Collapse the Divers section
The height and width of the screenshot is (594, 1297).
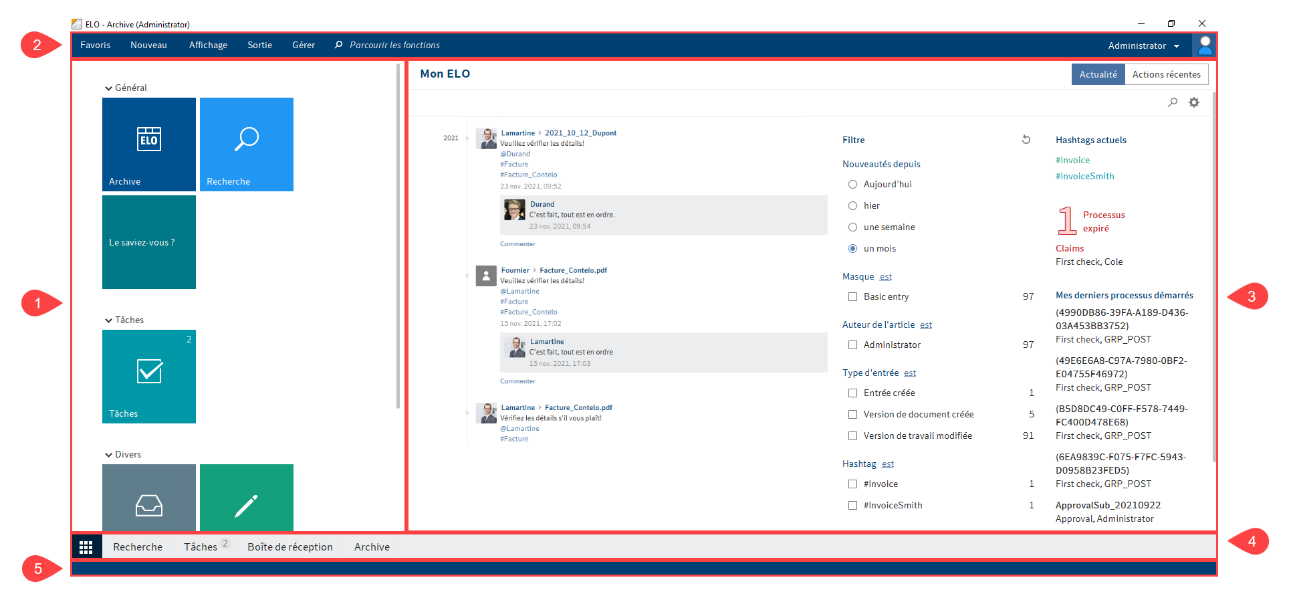point(108,455)
